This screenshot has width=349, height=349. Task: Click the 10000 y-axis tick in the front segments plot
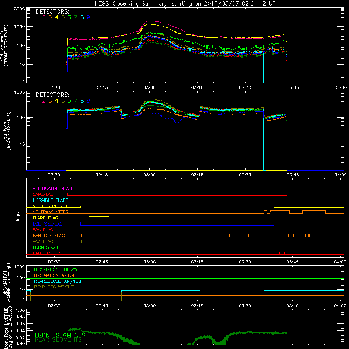pos(18,9)
